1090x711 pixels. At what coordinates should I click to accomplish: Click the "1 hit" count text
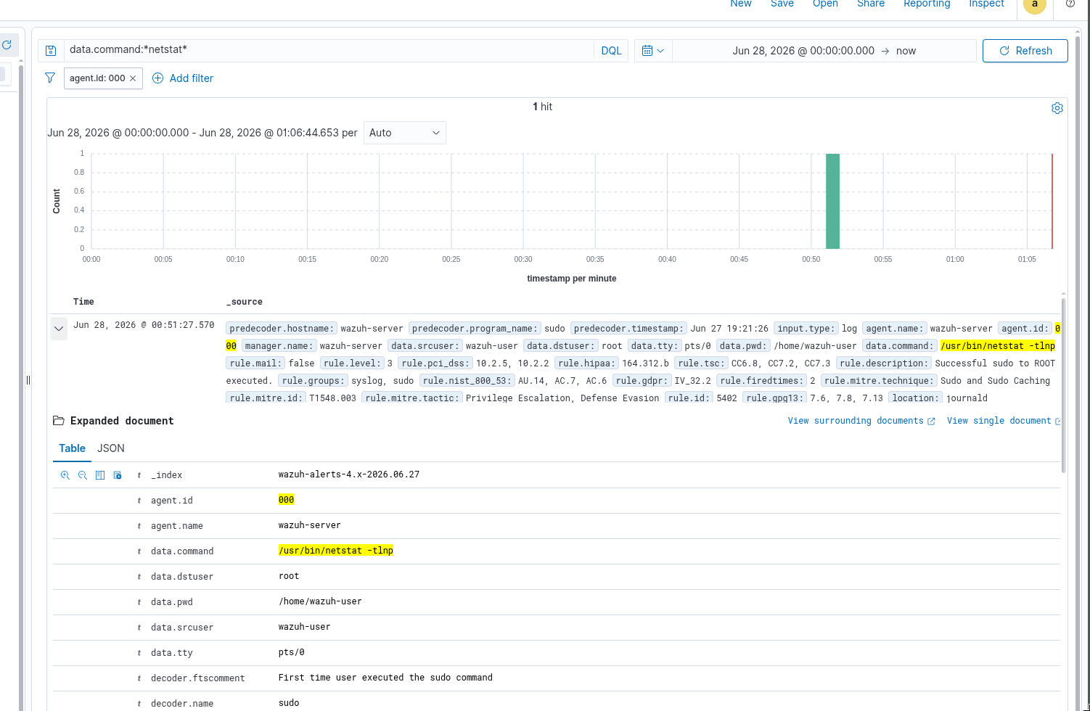542,107
